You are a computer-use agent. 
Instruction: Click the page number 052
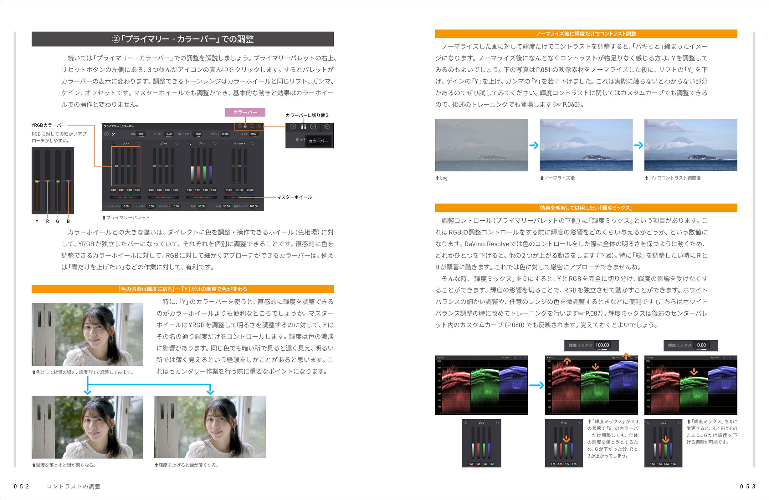tap(21, 486)
